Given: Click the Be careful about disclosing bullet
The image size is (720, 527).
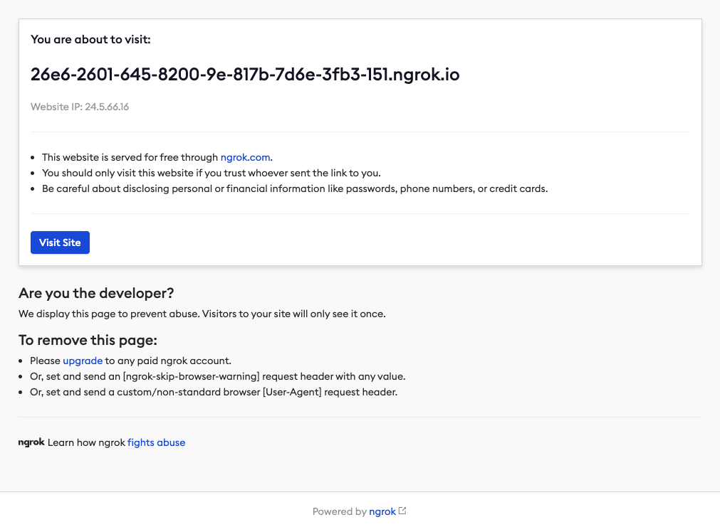Looking at the screenshot, I should pos(294,188).
